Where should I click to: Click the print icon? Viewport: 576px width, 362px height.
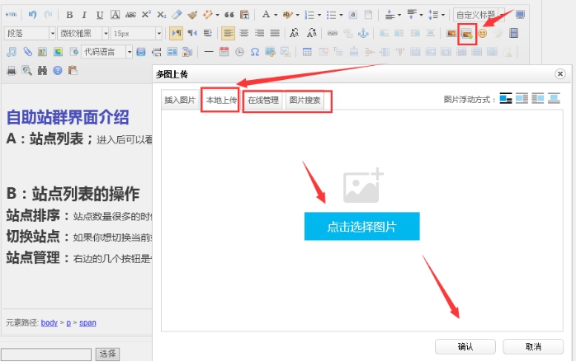pyautogui.click(x=12, y=70)
